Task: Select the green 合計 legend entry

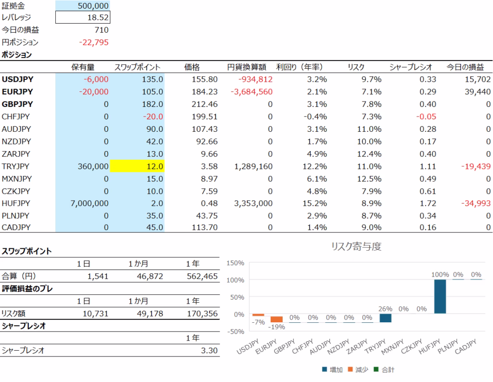Action: [384, 370]
